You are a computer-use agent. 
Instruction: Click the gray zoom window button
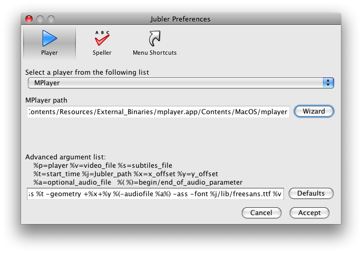point(51,19)
